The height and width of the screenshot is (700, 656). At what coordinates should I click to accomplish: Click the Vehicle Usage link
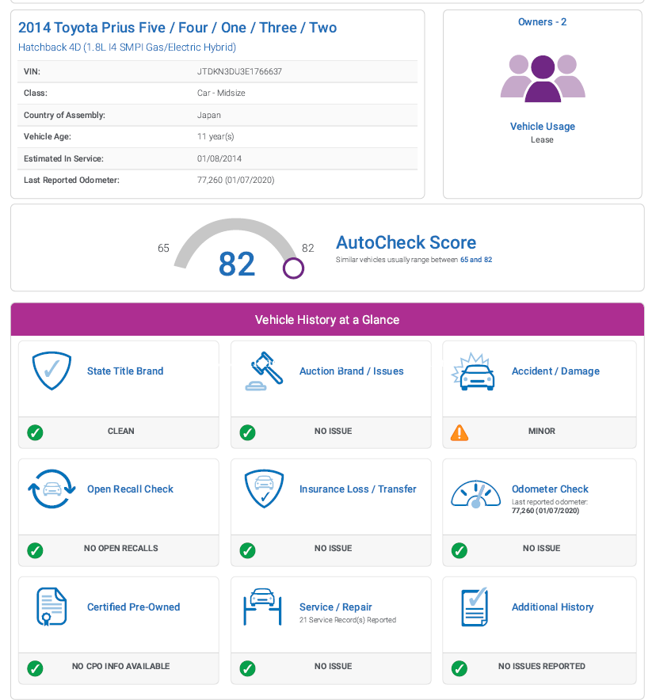[x=543, y=127]
